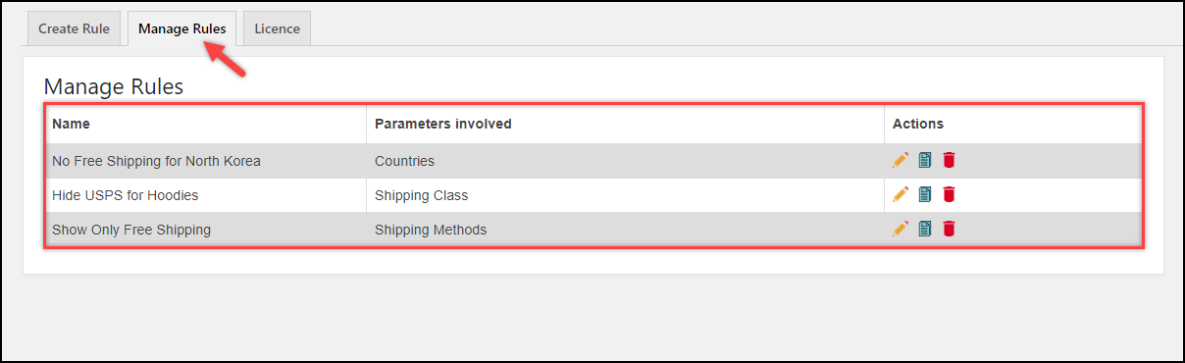Image resolution: width=1185 pixels, height=363 pixels.
Task: Copy the No Free Shipping for North Korea rule
Action: [x=925, y=160]
